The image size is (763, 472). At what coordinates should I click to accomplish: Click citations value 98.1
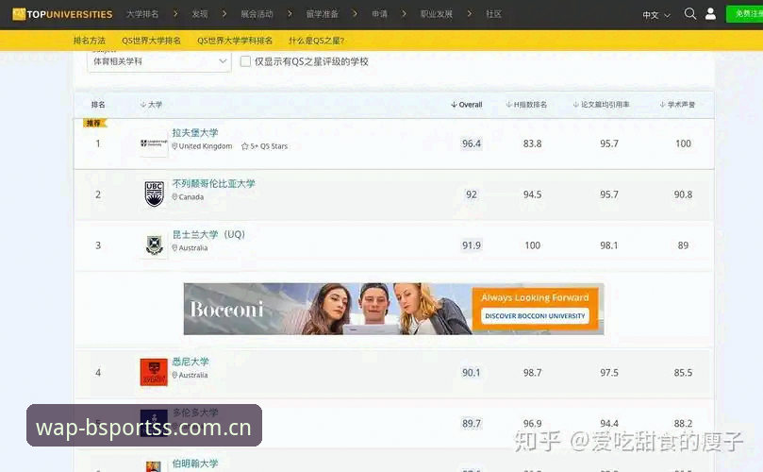[x=609, y=245]
